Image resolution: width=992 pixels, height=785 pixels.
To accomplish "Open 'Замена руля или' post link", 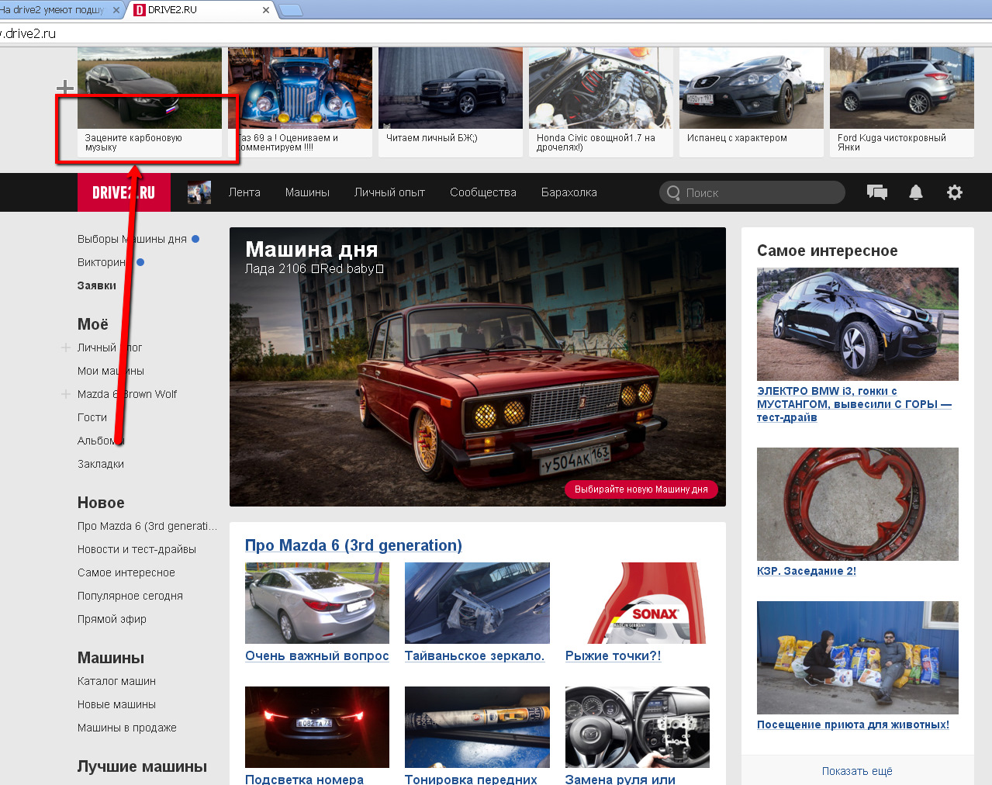I will (620, 779).
